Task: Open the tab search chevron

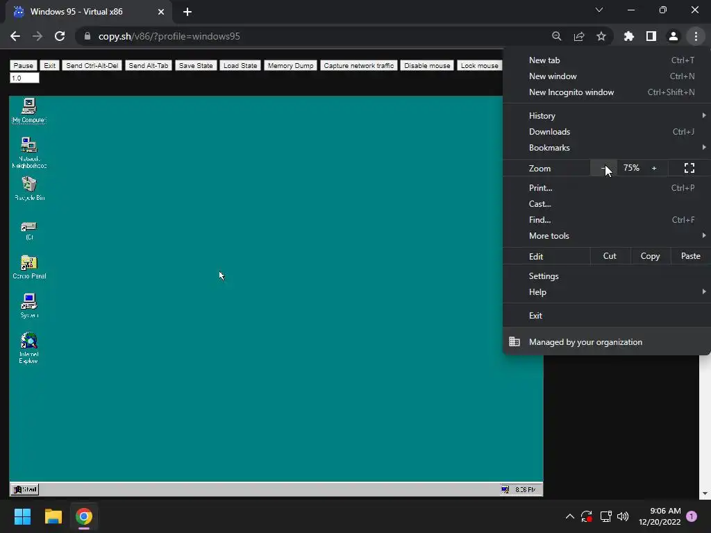Action: click(x=599, y=10)
